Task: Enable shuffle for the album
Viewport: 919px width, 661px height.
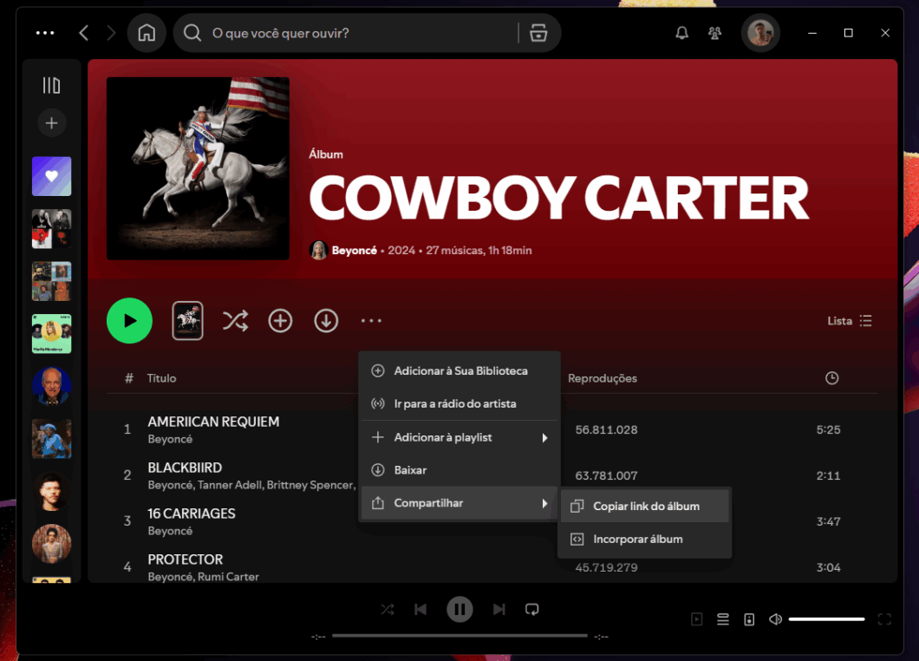Action: coord(235,320)
